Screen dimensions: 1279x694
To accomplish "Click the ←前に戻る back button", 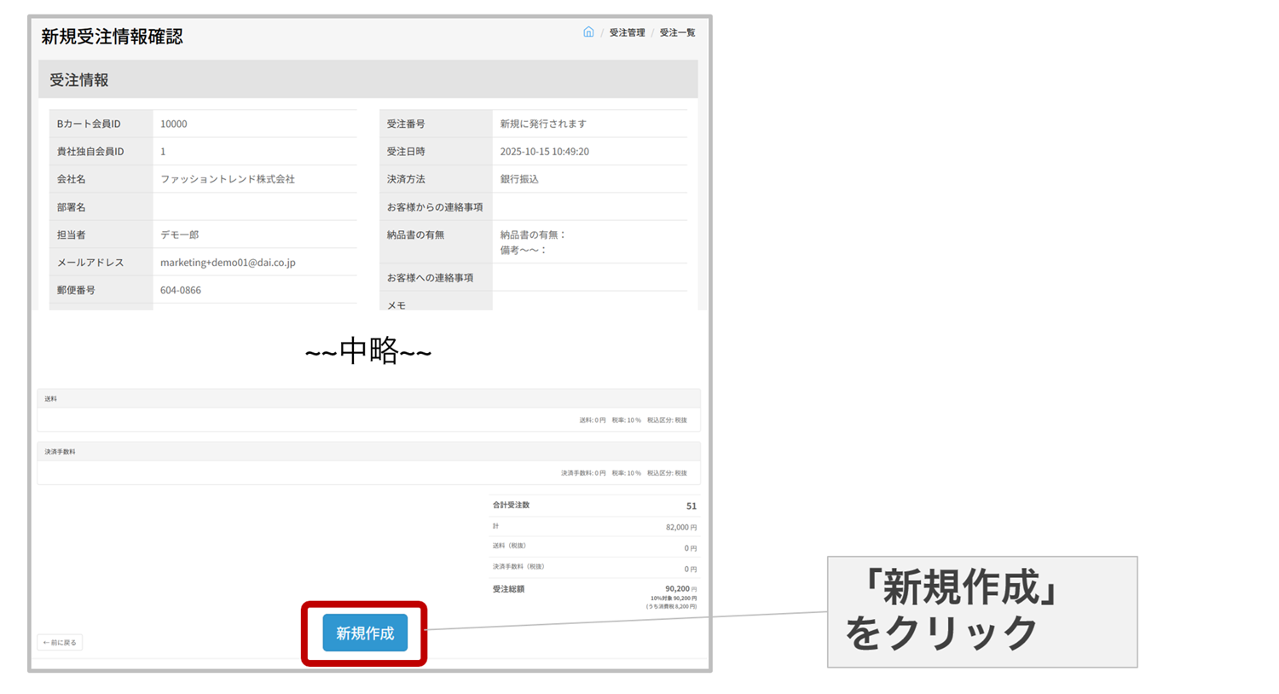I will point(60,643).
